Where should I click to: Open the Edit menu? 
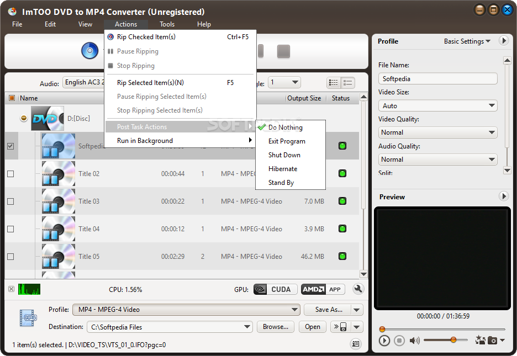point(50,24)
